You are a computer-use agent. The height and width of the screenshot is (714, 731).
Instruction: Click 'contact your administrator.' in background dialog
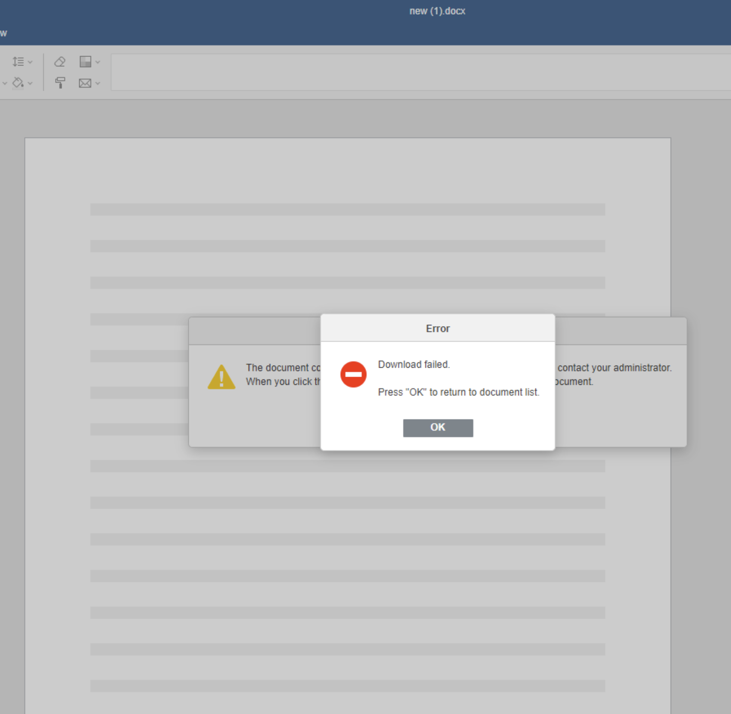pyautogui.click(x=615, y=368)
